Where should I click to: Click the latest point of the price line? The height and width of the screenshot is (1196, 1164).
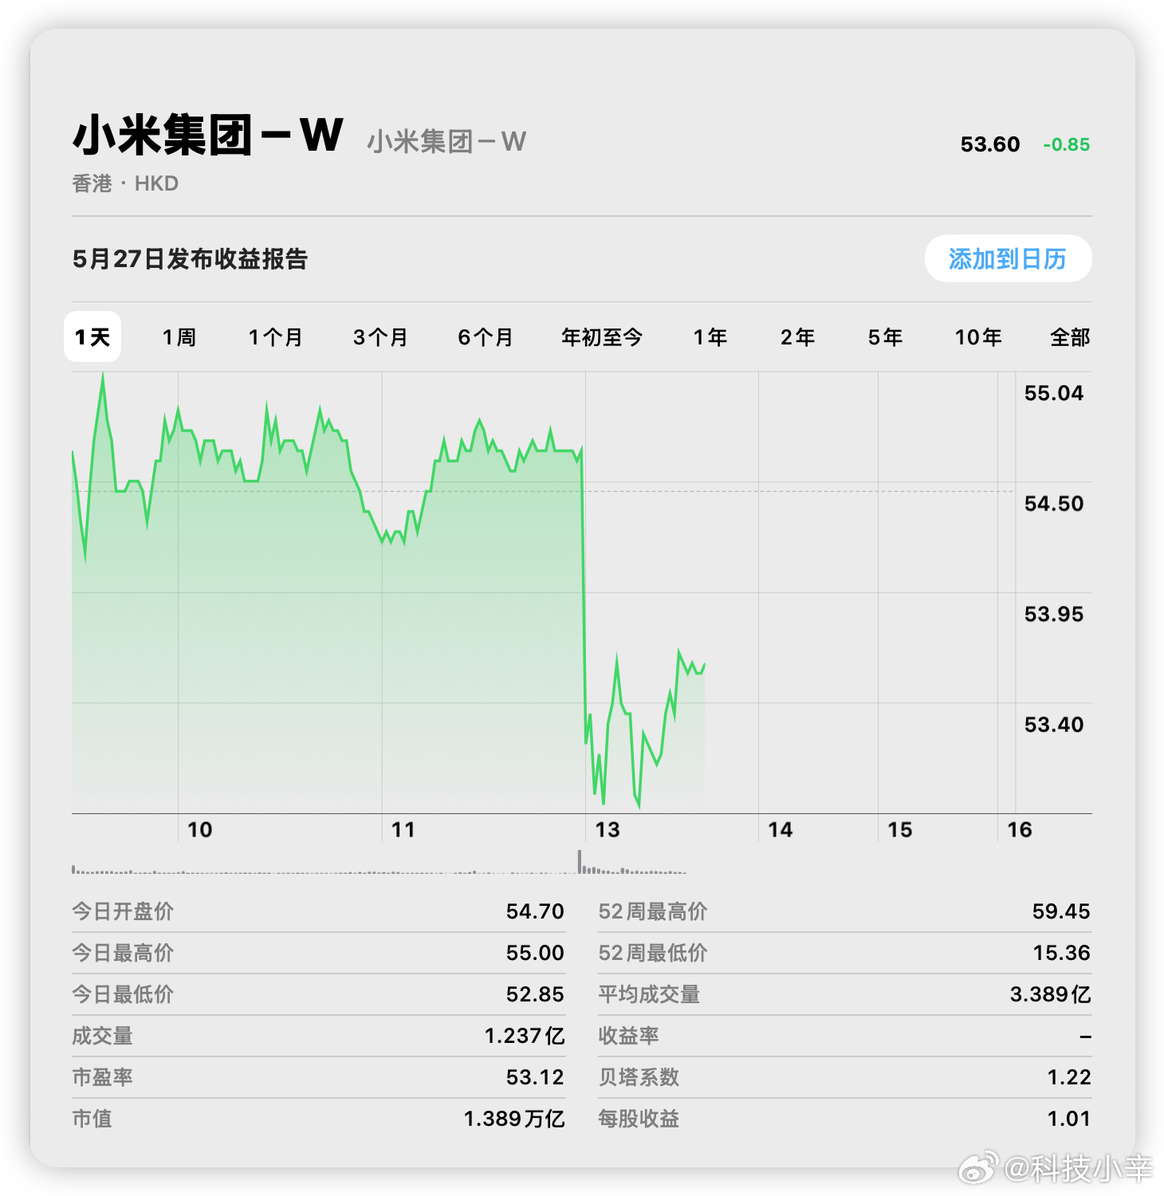705,664
